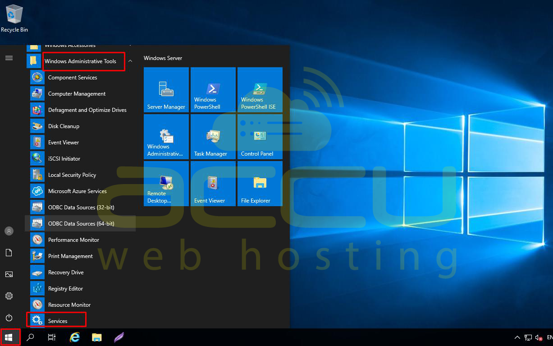
Task: Expand the Start menu hamburger navigation
Action: click(x=9, y=58)
